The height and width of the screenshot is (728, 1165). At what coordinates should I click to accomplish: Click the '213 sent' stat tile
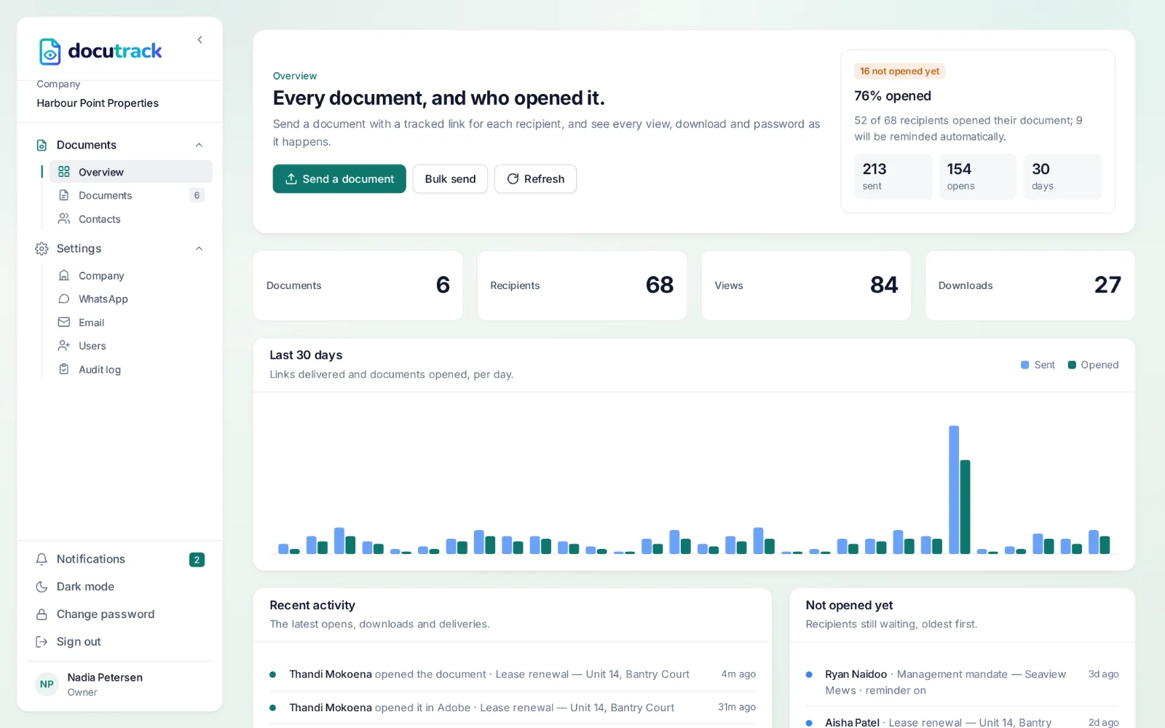pos(893,176)
